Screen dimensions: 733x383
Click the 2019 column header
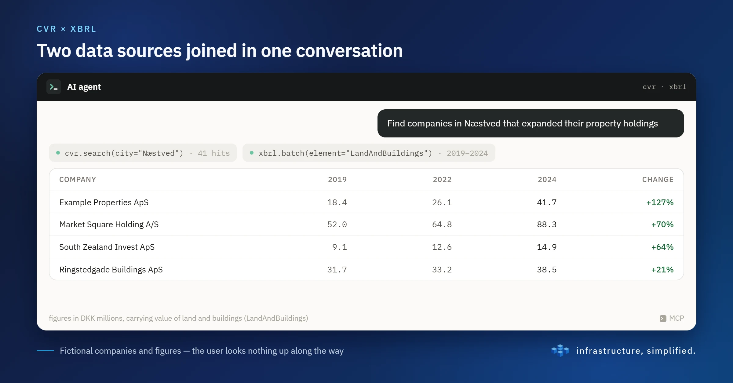[x=337, y=180]
